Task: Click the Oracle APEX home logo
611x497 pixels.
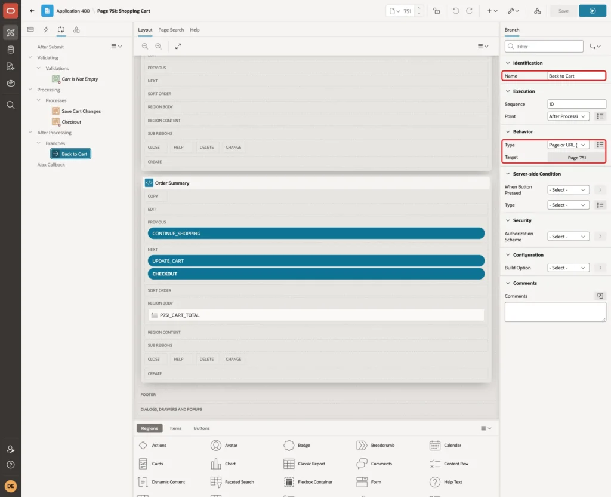Action: [11, 11]
